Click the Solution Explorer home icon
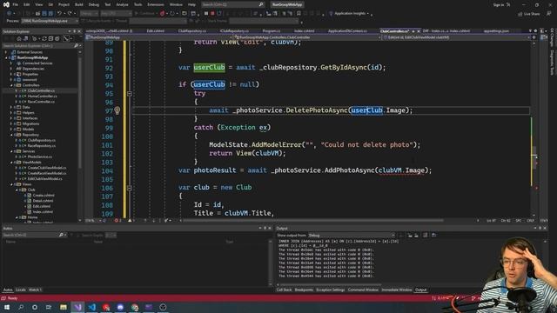The width and height of the screenshot is (557, 313). point(19,38)
